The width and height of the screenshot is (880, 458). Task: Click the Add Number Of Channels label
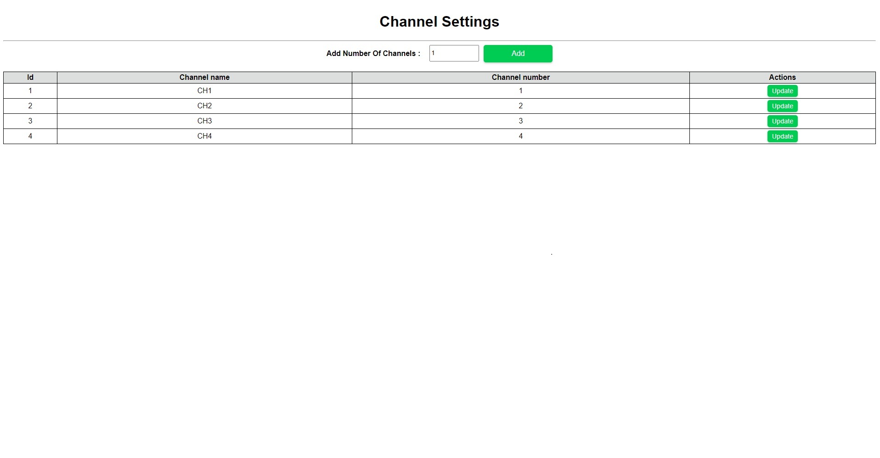(x=373, y=53)
